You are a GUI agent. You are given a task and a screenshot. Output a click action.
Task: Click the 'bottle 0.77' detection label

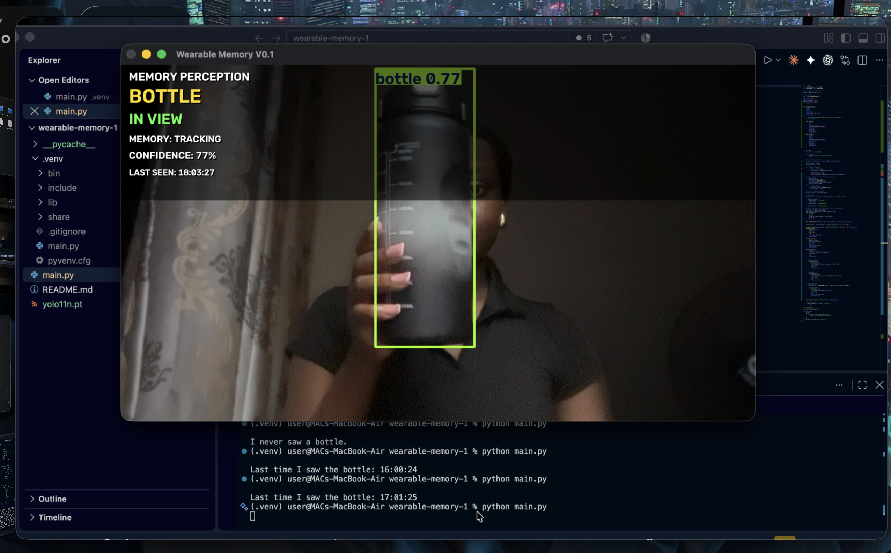pyautogui.click(x=418, y=79)
